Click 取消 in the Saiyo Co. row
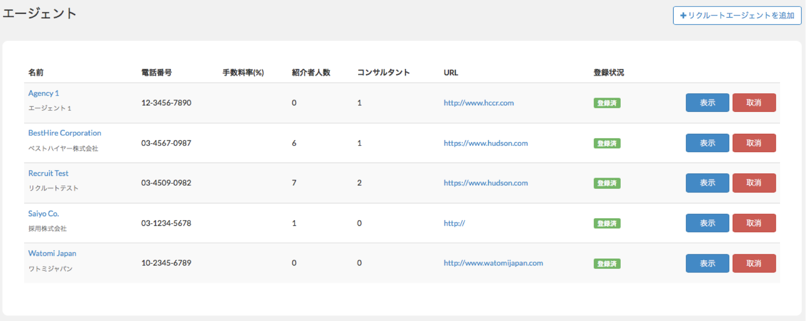 click(753, 223)
